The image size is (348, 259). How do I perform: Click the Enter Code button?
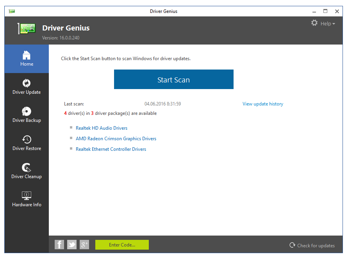click(122, 245)
